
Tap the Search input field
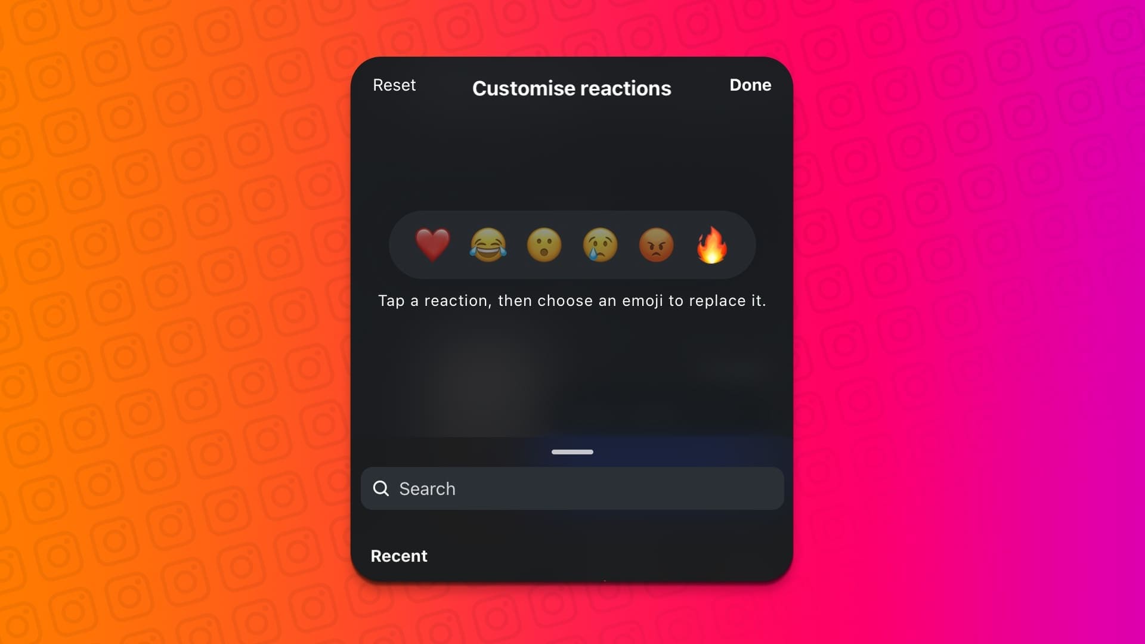pos(572,488)
